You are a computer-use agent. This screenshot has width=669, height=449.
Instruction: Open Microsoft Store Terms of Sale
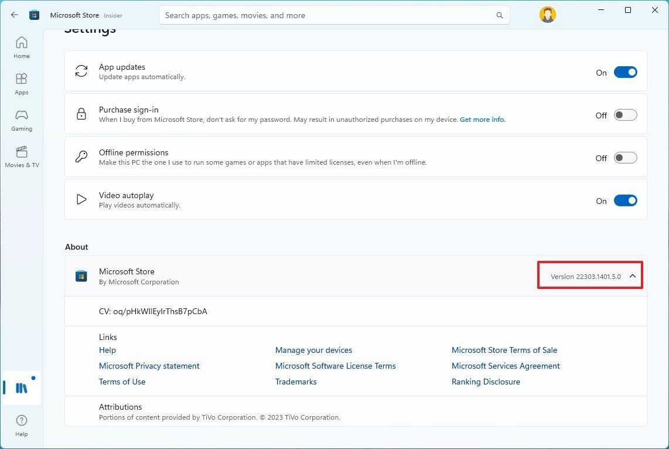(x=504, y=350)
